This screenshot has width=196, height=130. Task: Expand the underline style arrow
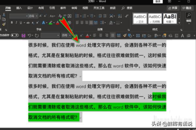24,23
